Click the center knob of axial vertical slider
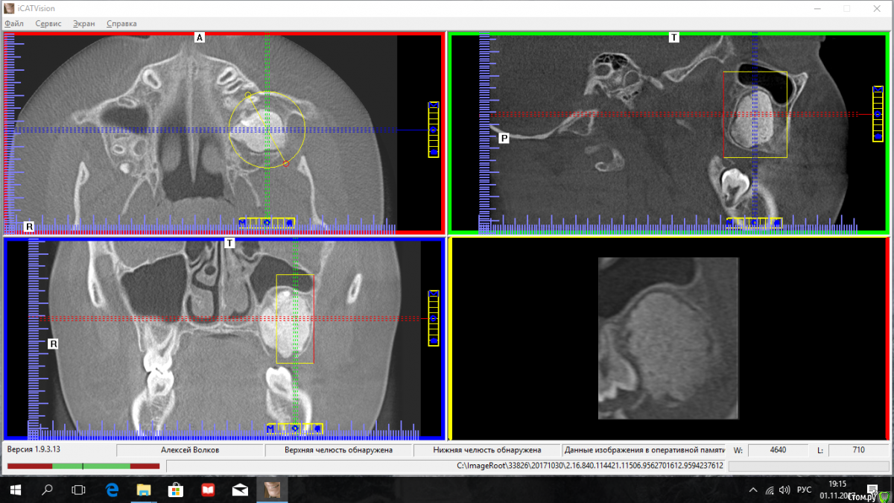Image resolution: width=894 pixels, height=503 pixels. pyautogui.click(x=434, y=130)
